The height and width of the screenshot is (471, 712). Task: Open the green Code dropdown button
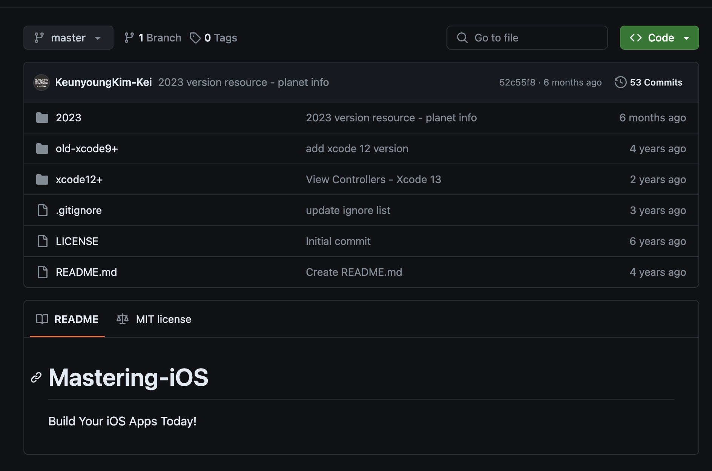pyautogui.click(x=659, y=38)
